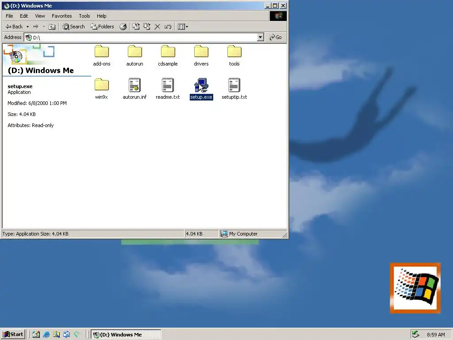The image size is (453, 340).
Task: Select the cdsample folder
Action: [168, 55]
